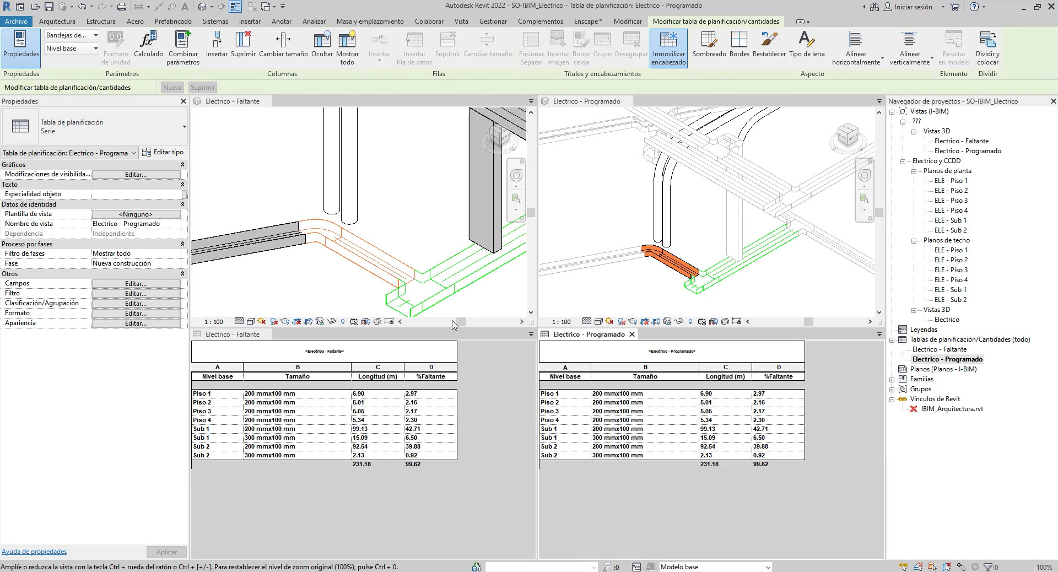The image size is (1058, 572).
Task: Select ELE - Piso 3 under Planos de planta
Action: (951, 201)
